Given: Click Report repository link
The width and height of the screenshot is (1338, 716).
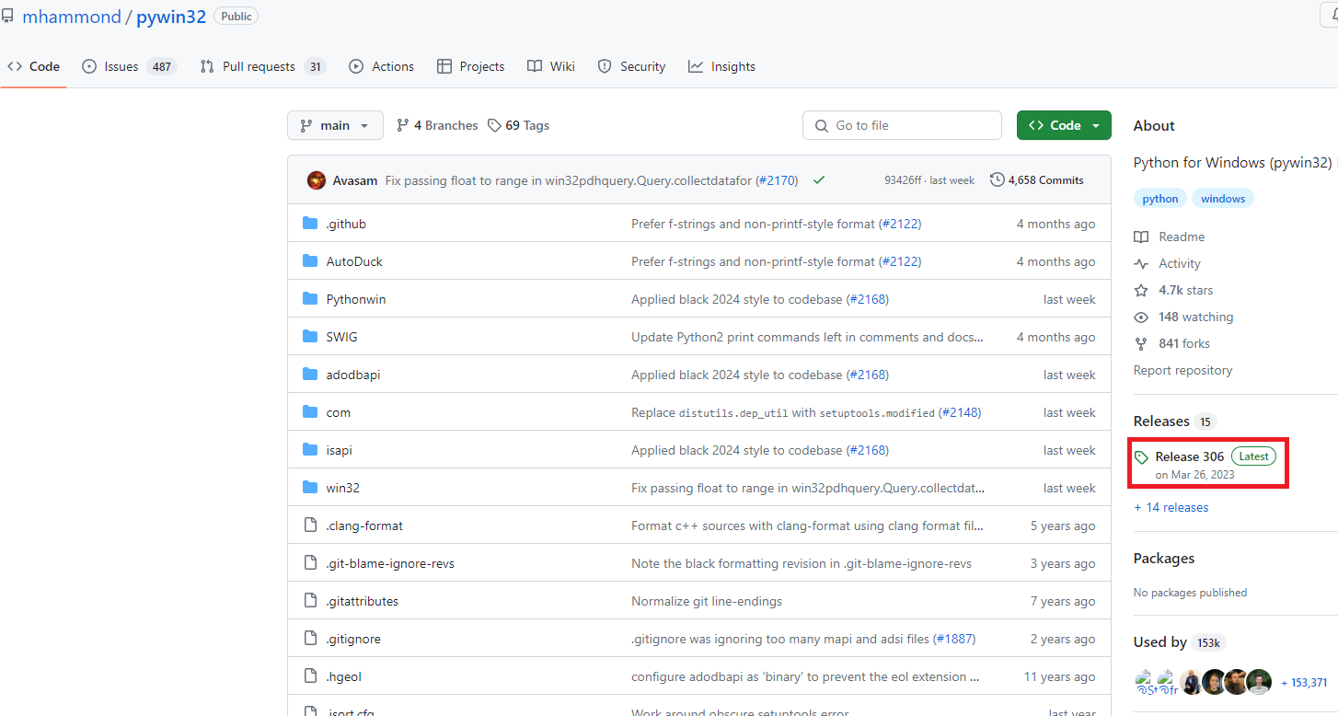Looking at the screenshot, I should 1182,370.
